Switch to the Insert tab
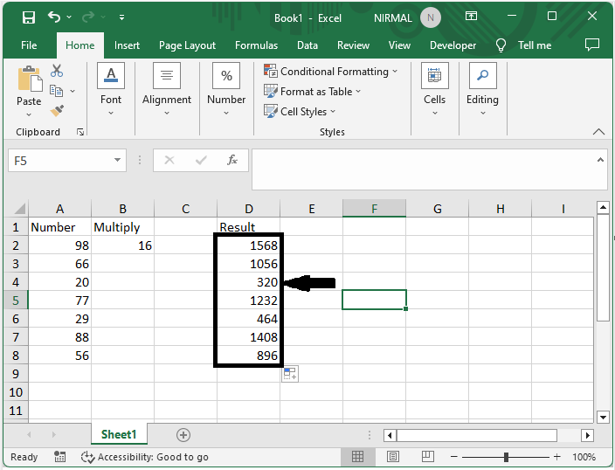This screenshot has width=615, height=470. point(127,45)
